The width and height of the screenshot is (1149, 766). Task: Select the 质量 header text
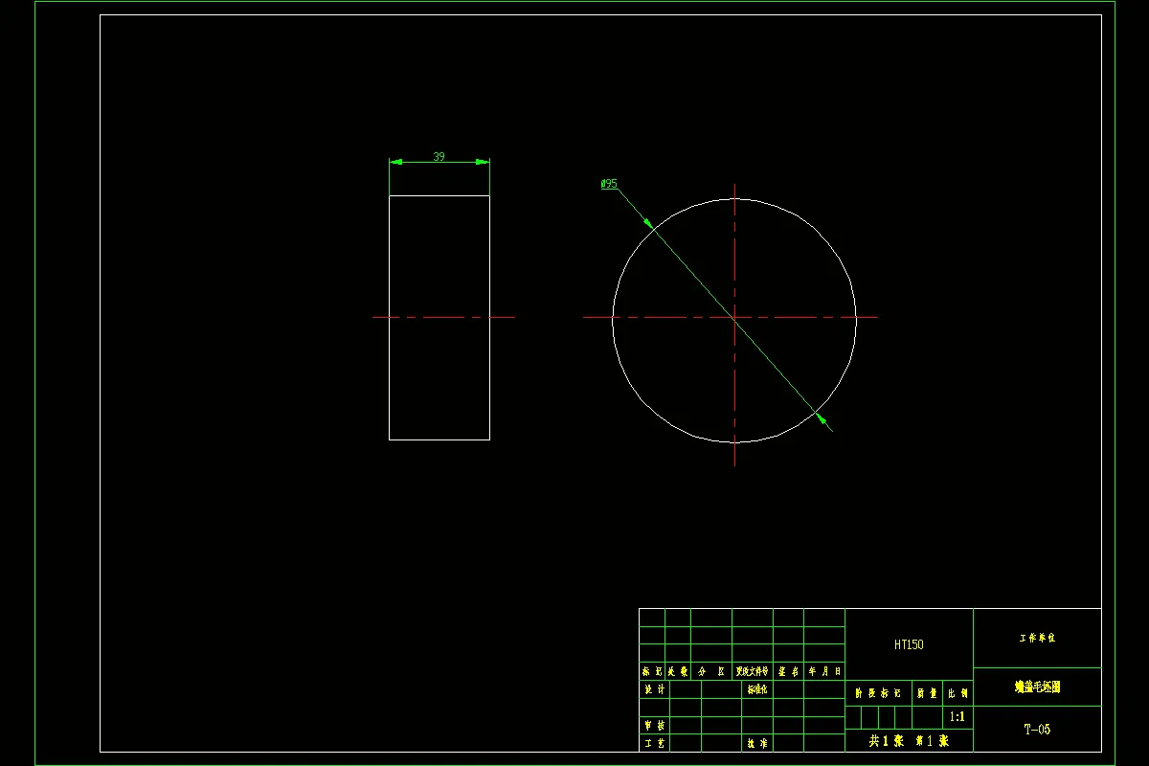927,693
